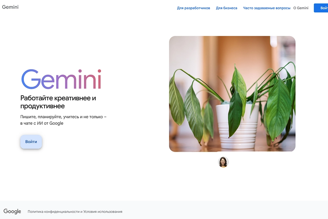328x219 pixels.
Task: Click the Google logo in the footer
Action: (12, 211)
